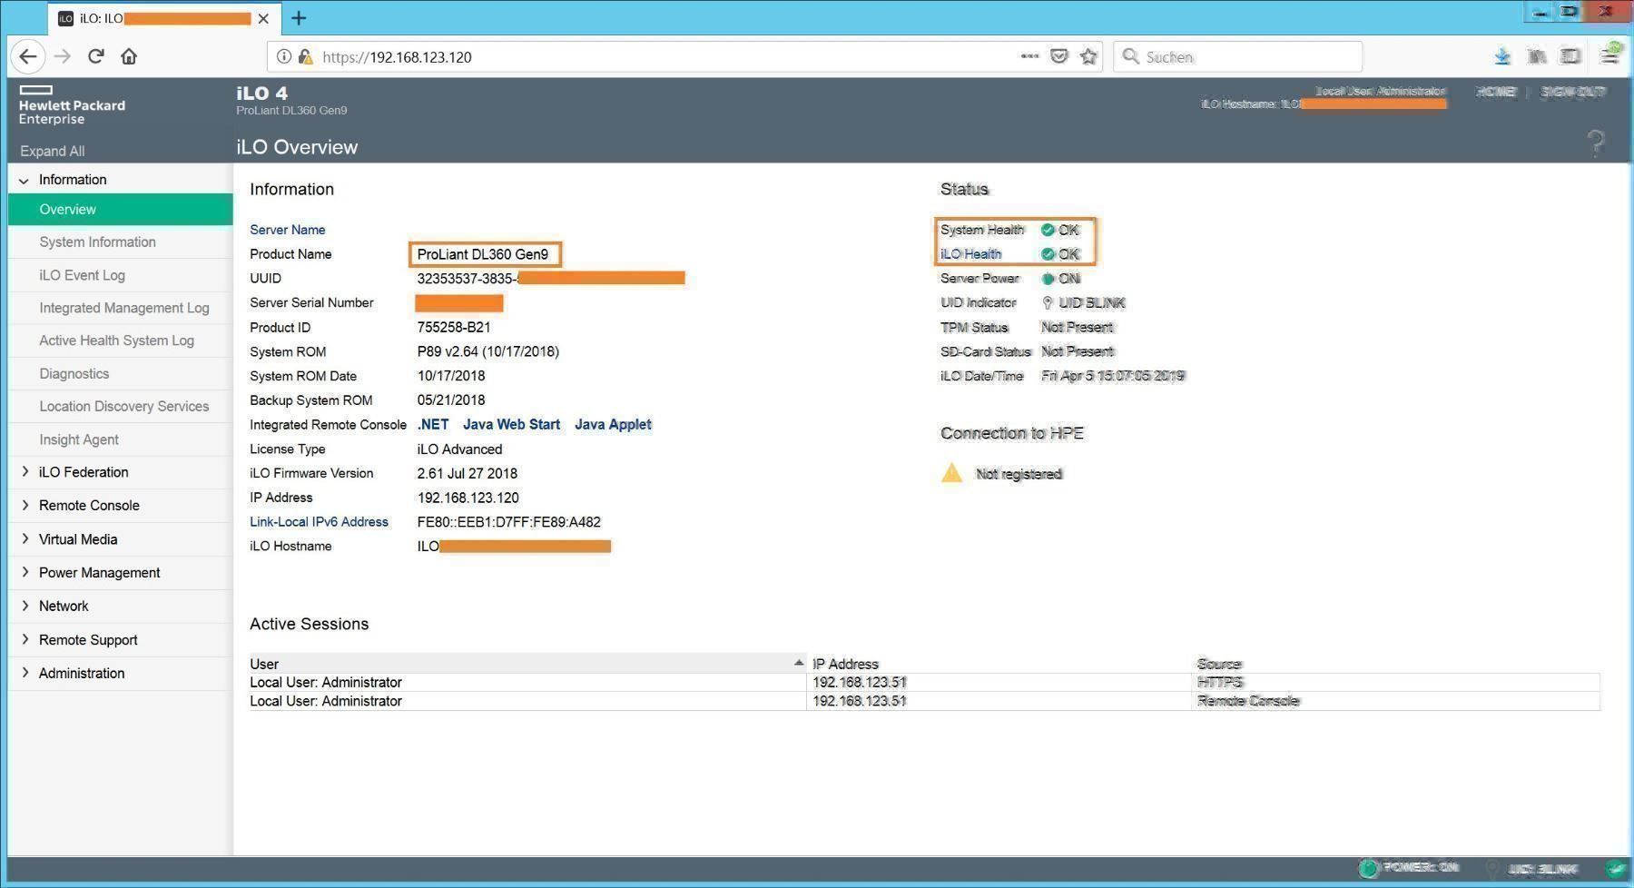Launch Java Web Start remote console
This screenshot has height=888, width=1634.
point(511,424)
